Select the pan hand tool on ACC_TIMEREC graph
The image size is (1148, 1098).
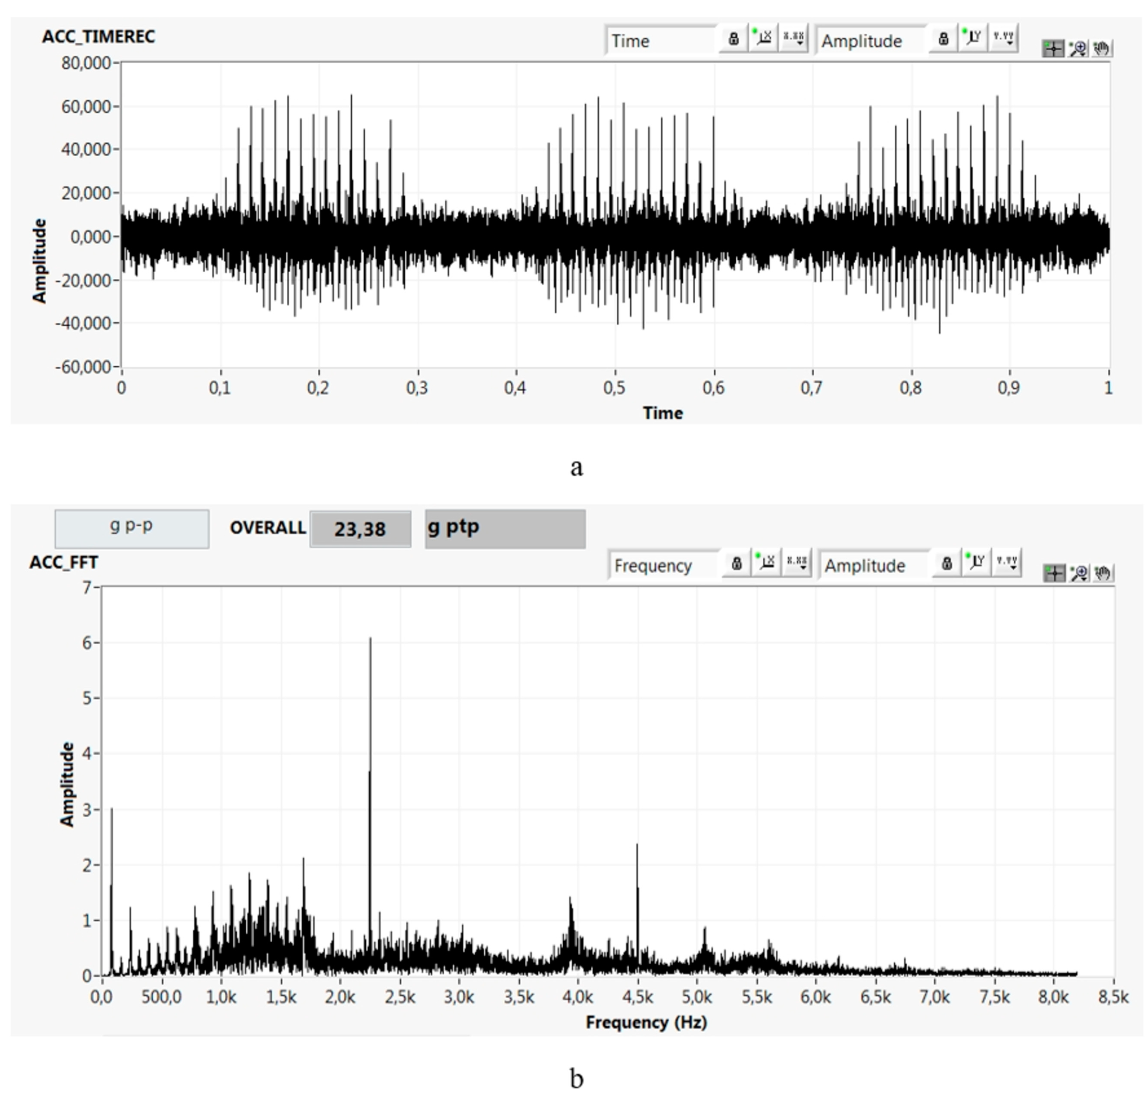tap(1102, 49)
